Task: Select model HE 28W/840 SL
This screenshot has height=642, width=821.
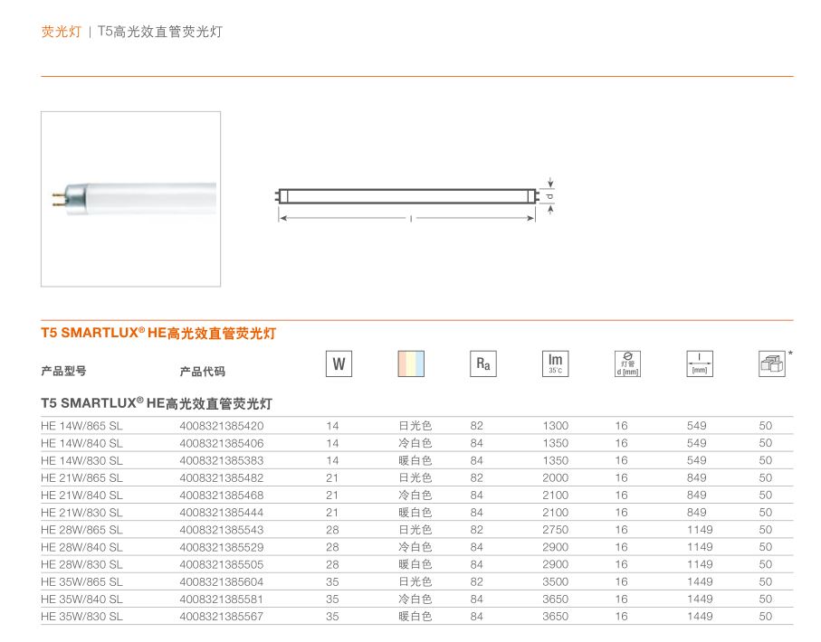Action: [81, 547]
